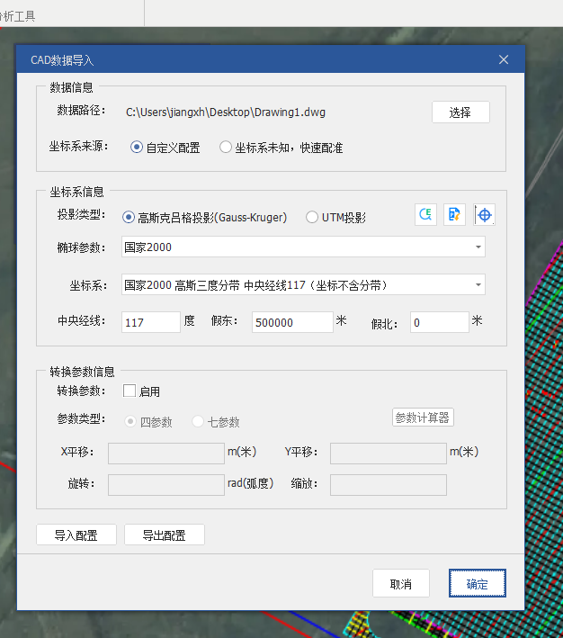Click the 导入配置 button
Image resolution: width=563 pixels, height=638 pixels.
click(x=76, y=535)
